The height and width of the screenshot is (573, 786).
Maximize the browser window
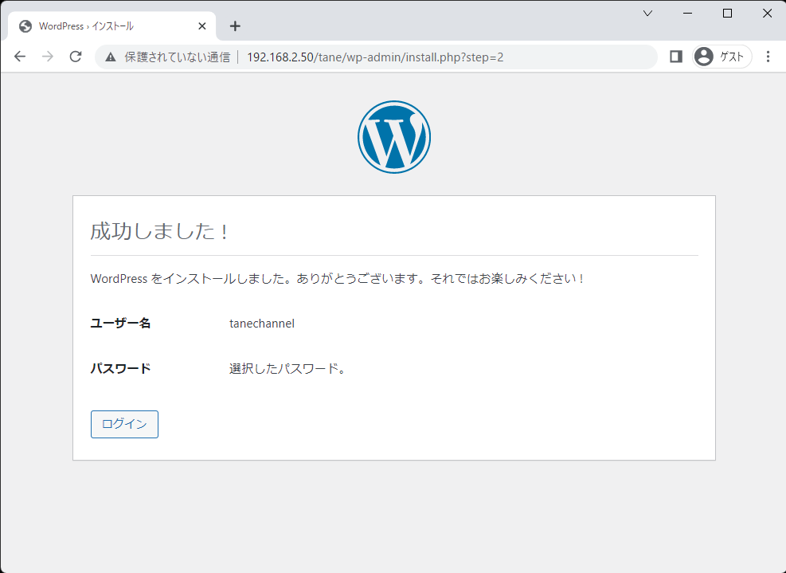click(x=727, y=14)
